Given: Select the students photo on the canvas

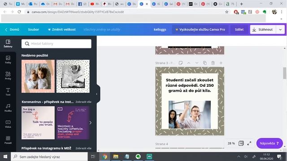Looking at the screenshot, I should (190, 114).
